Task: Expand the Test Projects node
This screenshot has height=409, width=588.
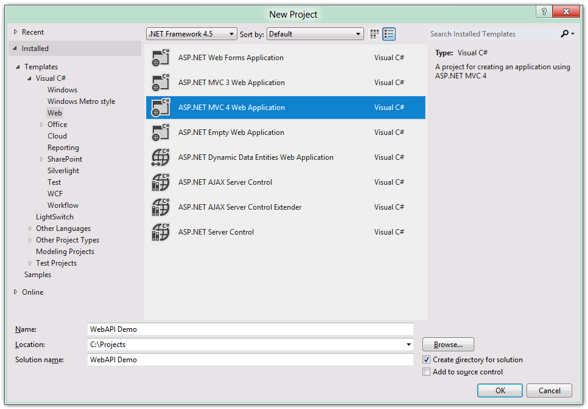Action: coord(30,264)
